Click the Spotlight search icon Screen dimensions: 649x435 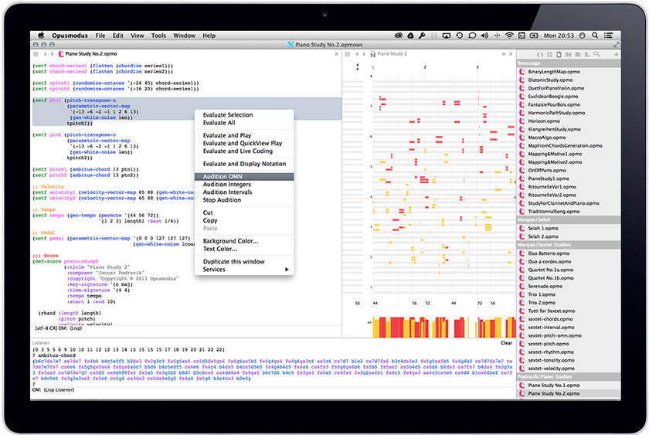tap(595, 36)
